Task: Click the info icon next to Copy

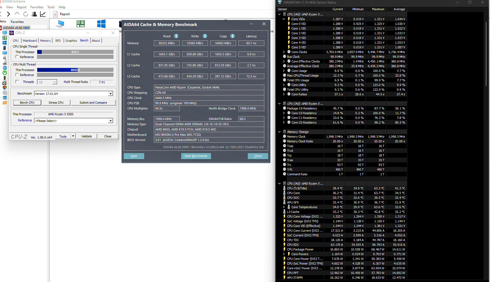Action: tap(233, 36)
